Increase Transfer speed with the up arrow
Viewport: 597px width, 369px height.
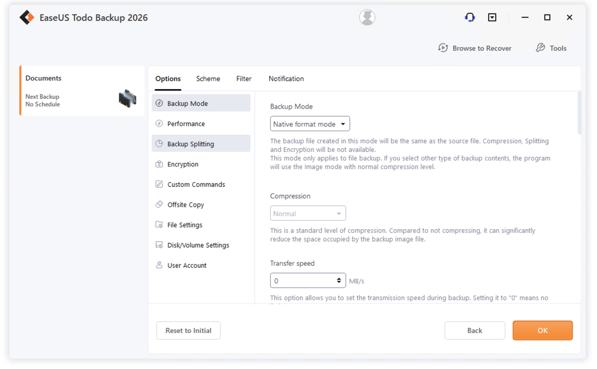(339, 278)
